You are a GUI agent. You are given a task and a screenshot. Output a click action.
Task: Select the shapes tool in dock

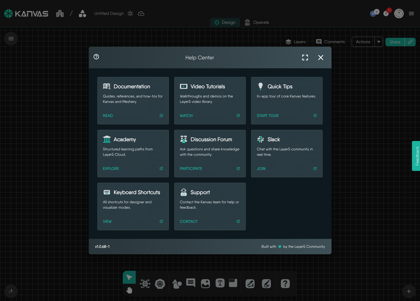tap(177, 284)
